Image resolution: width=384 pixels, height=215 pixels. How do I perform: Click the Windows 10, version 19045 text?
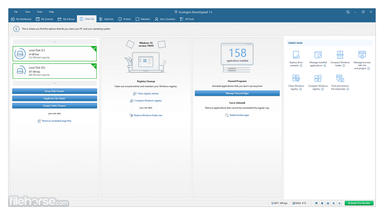(146, 44)
